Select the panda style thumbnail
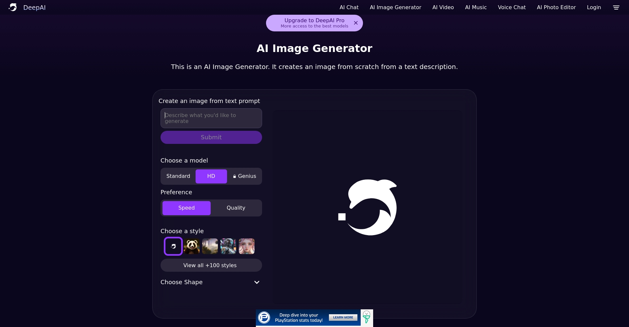This screenshot has width=629, height=327. [192, 246]
